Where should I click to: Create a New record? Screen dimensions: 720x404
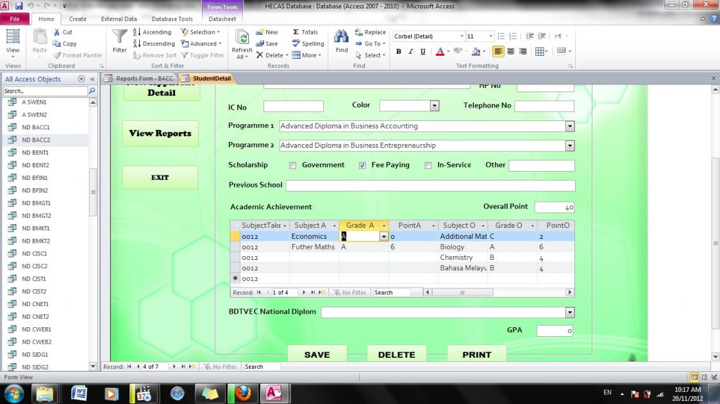267,32
